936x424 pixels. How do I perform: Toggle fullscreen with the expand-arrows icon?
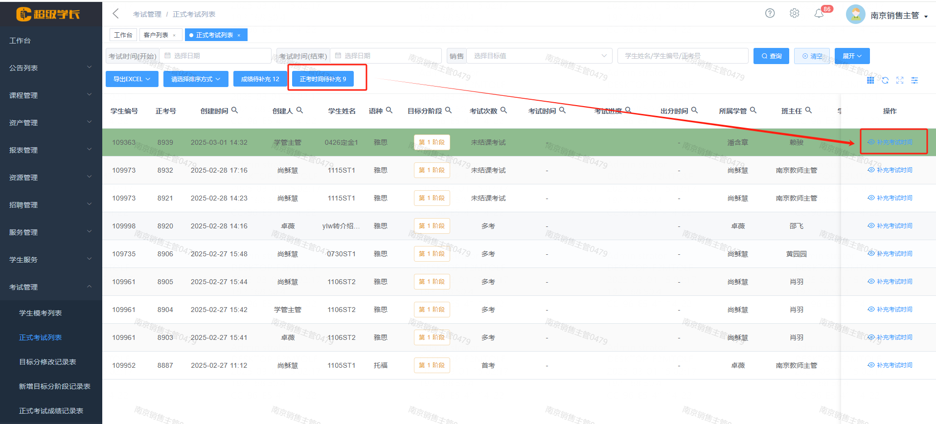click(900, 80)
